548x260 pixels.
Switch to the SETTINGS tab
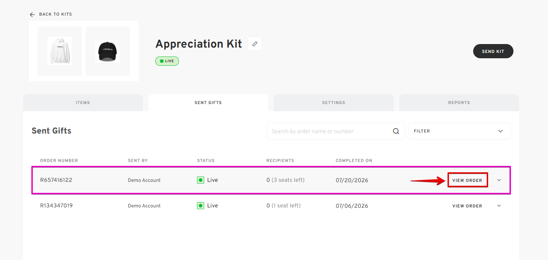click(x=334, y=103)
